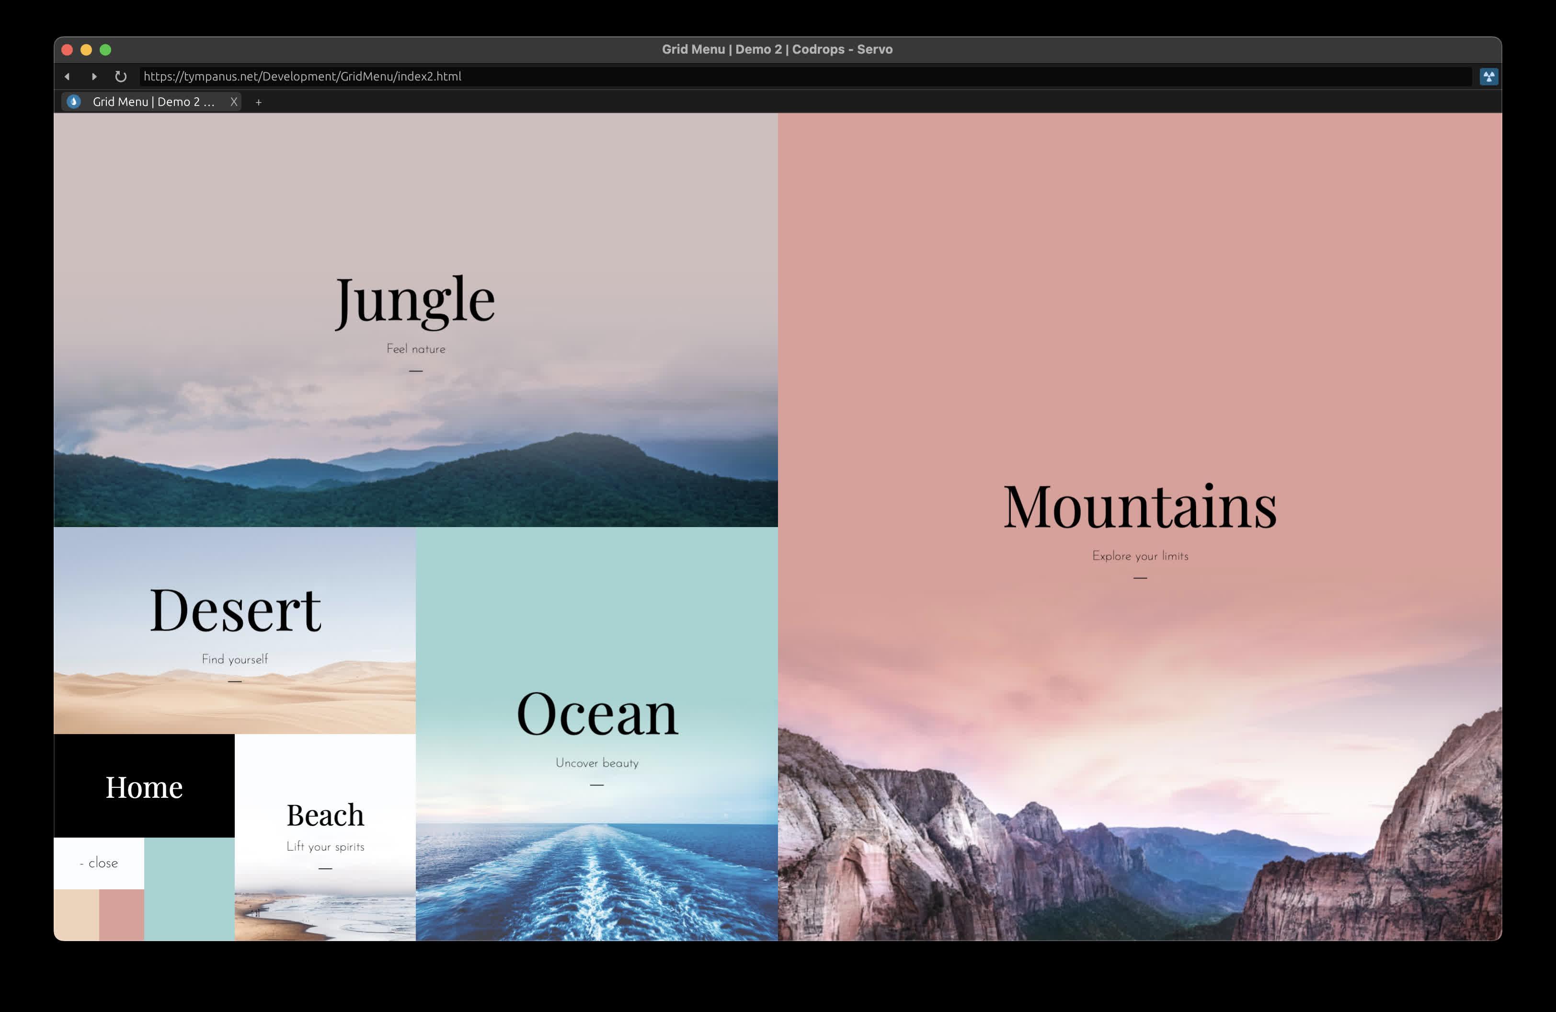Click the pink color square
Viewport: 1556px width, 1012px height.
(122, 915)
